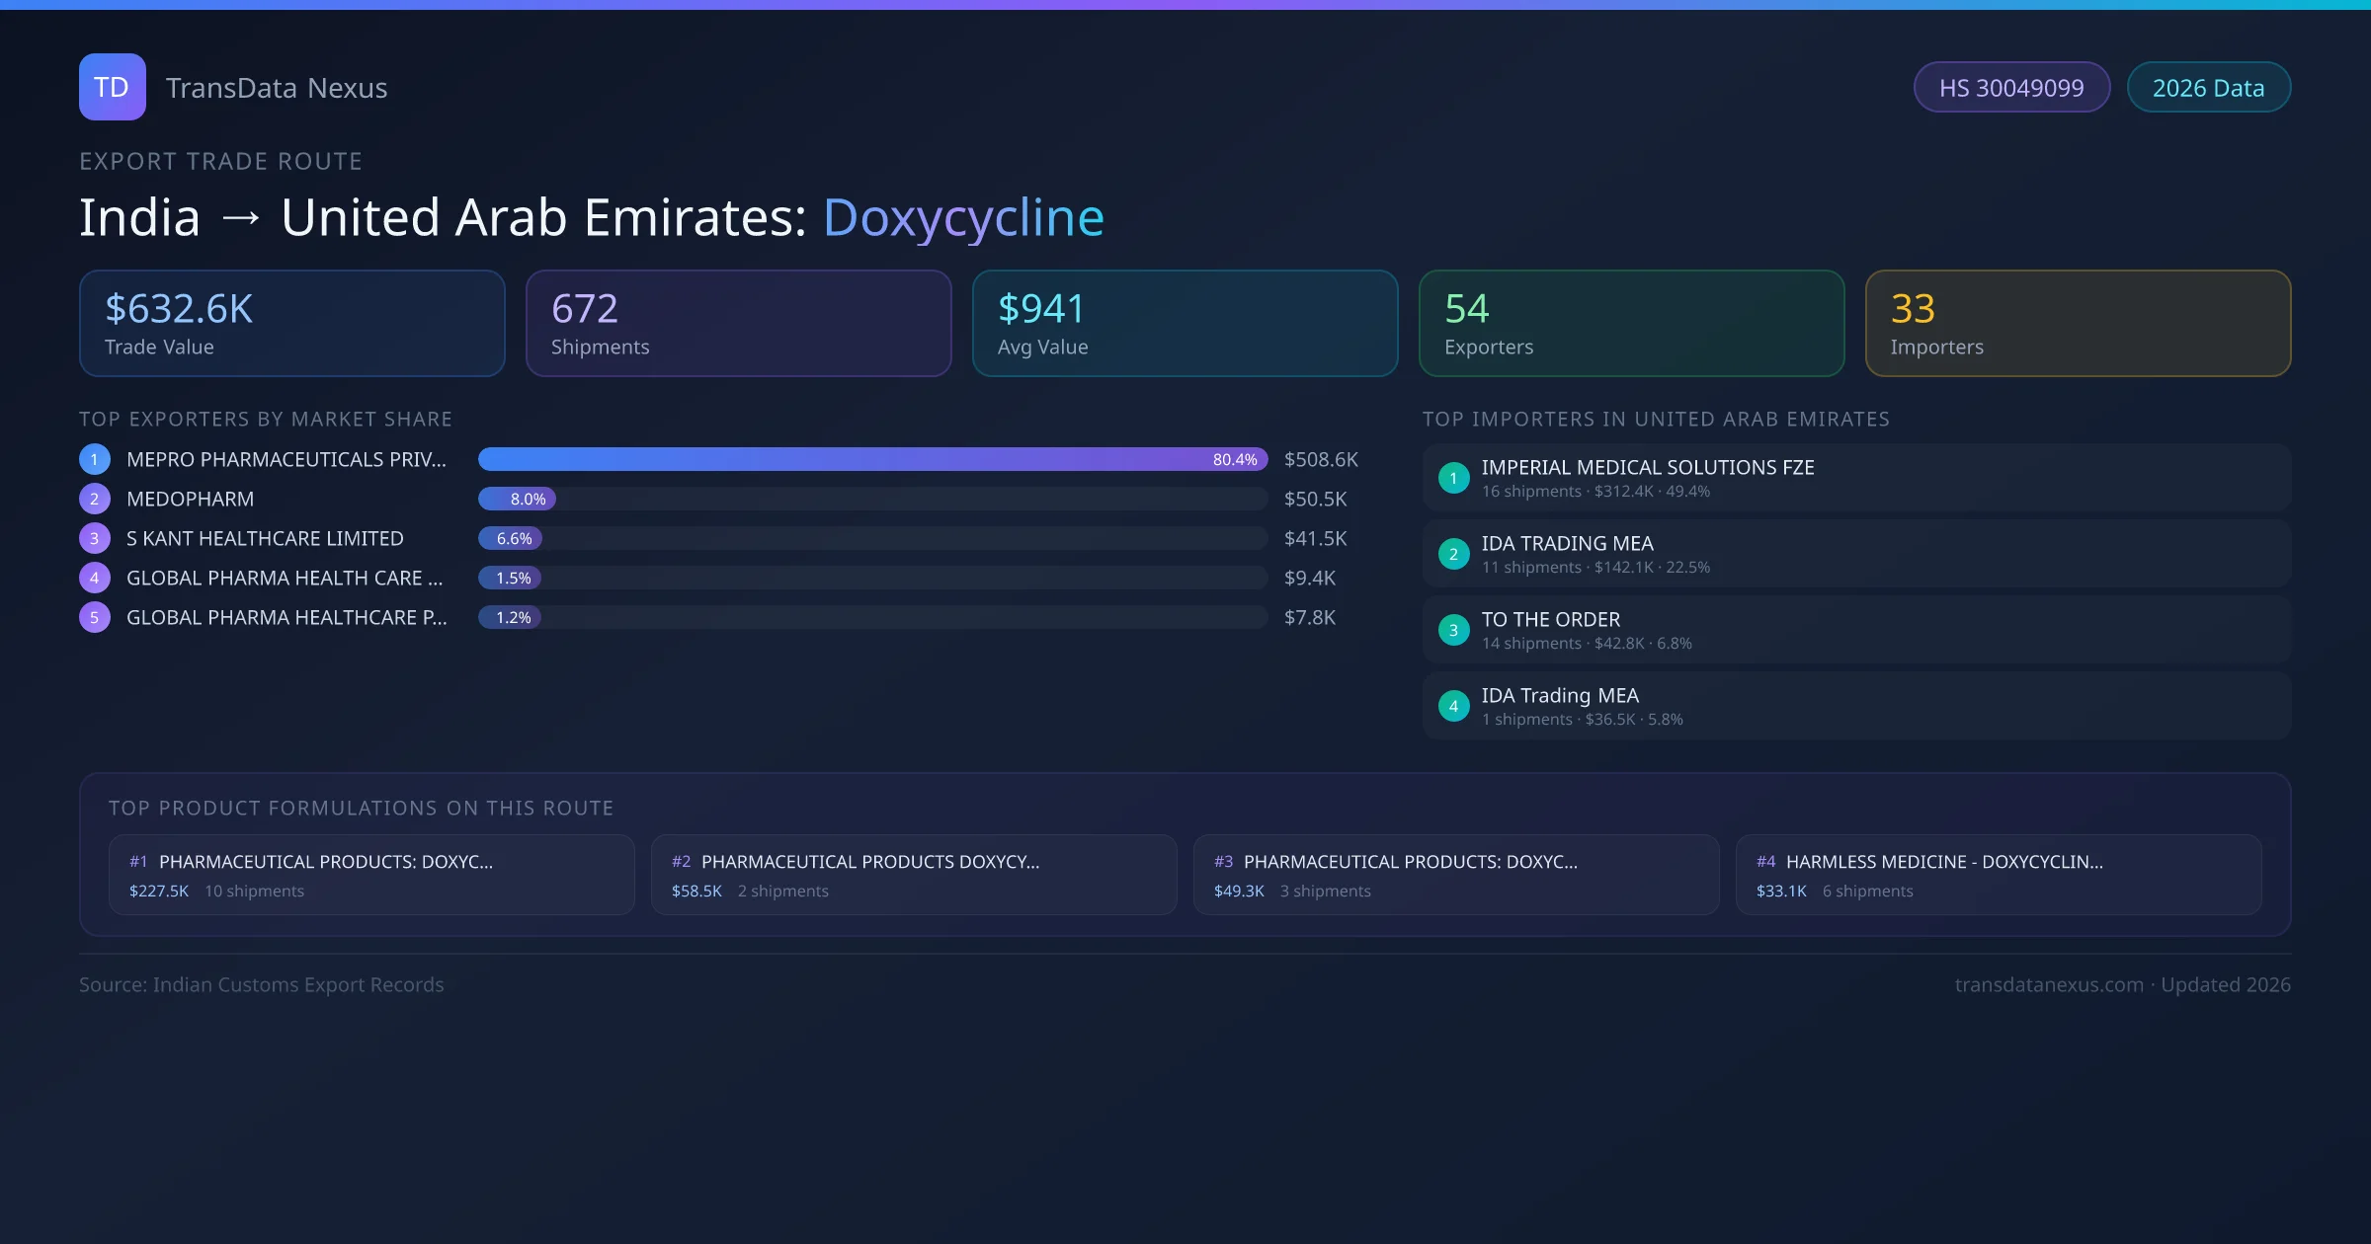The height and width of the screenshot is (1244, 2371).
Task: Click green rank 4 importer badge
Action: (1453, 706)
